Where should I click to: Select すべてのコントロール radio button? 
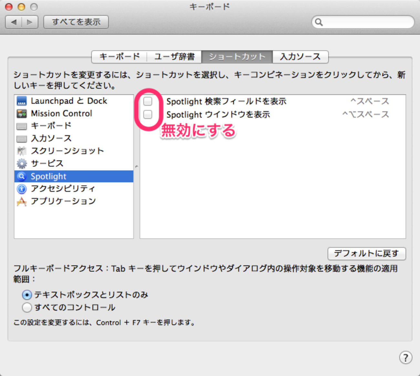point(27,307)
